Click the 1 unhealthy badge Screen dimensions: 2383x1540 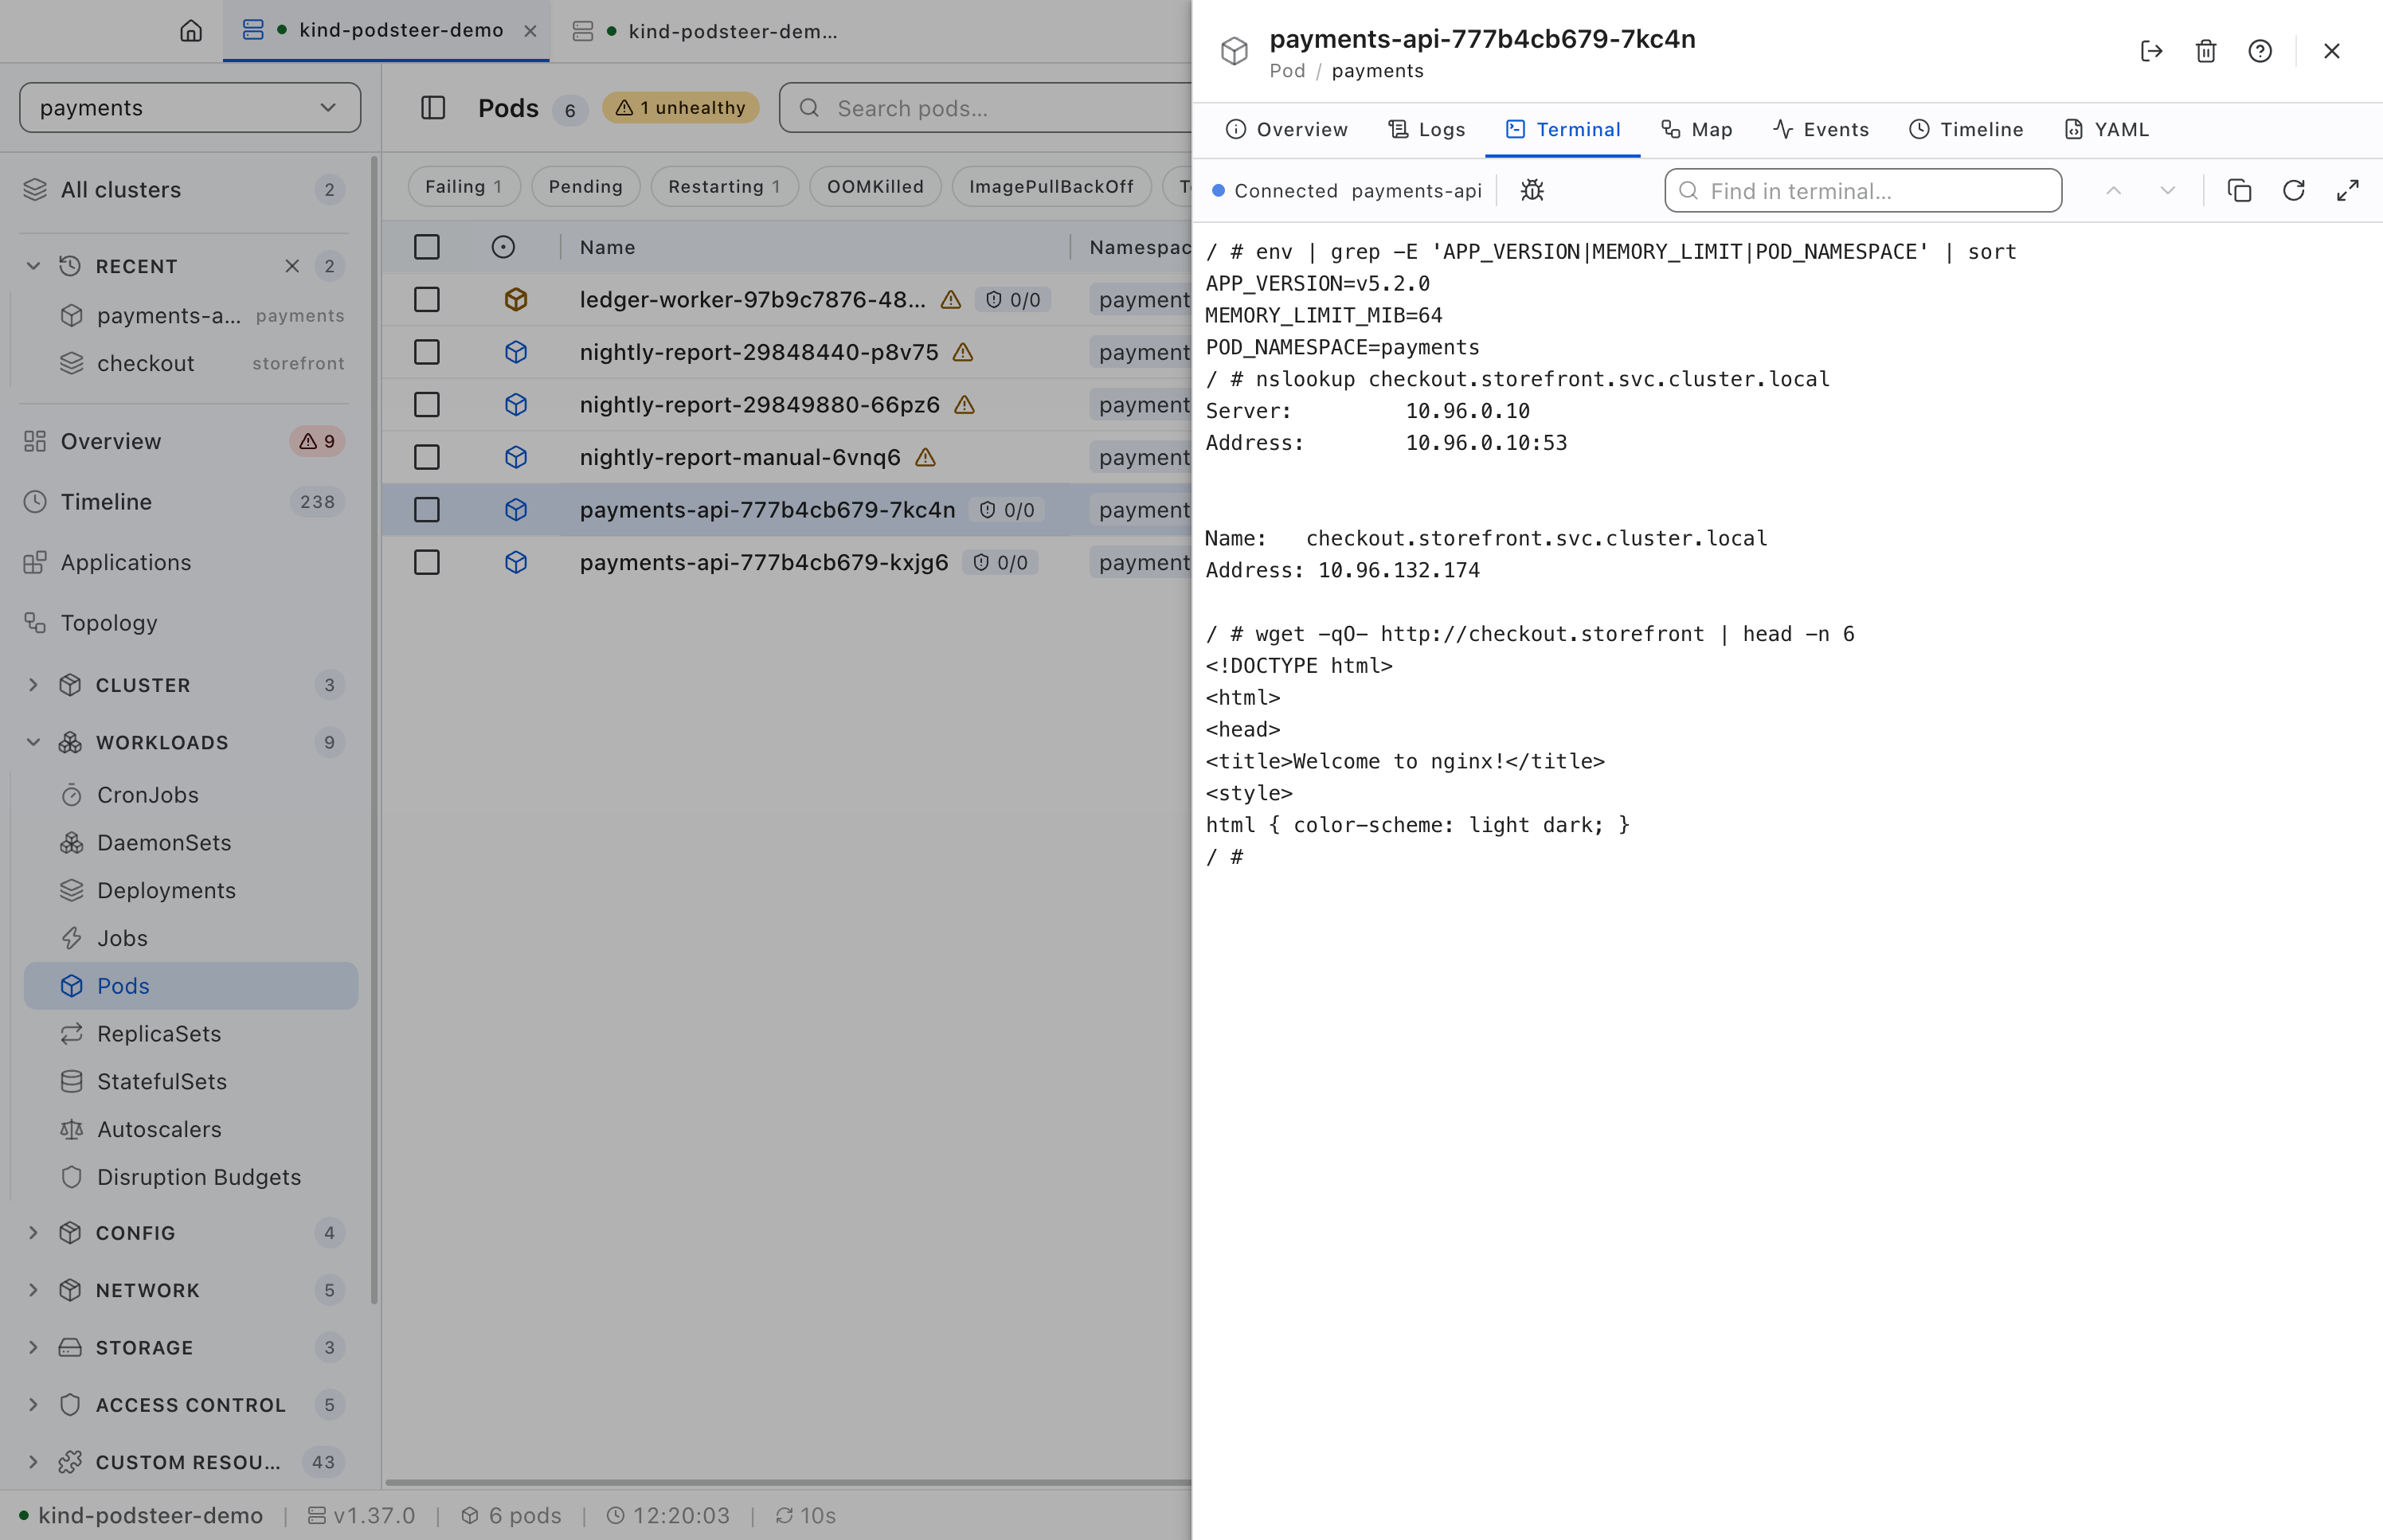681,108
